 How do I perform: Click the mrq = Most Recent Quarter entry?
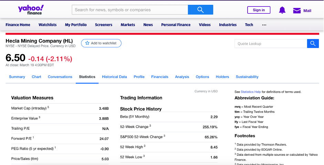(x=254, y=107)
